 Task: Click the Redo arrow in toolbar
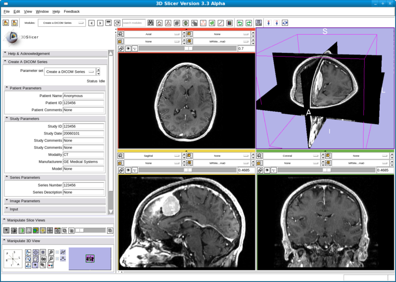[x=248, y=23]
